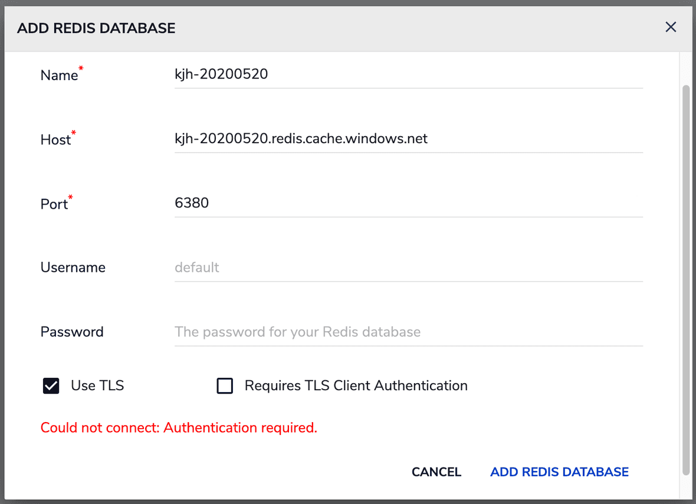The image size is (696, 504).
Task: Click the Password label
Action: tap(72, 332)
